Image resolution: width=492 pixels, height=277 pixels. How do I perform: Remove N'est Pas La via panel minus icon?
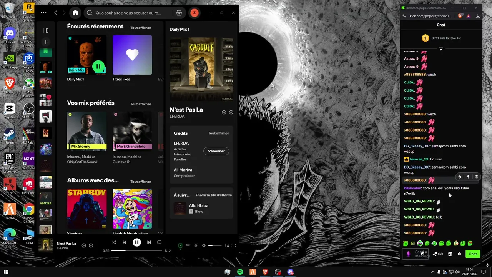[224, 112]
